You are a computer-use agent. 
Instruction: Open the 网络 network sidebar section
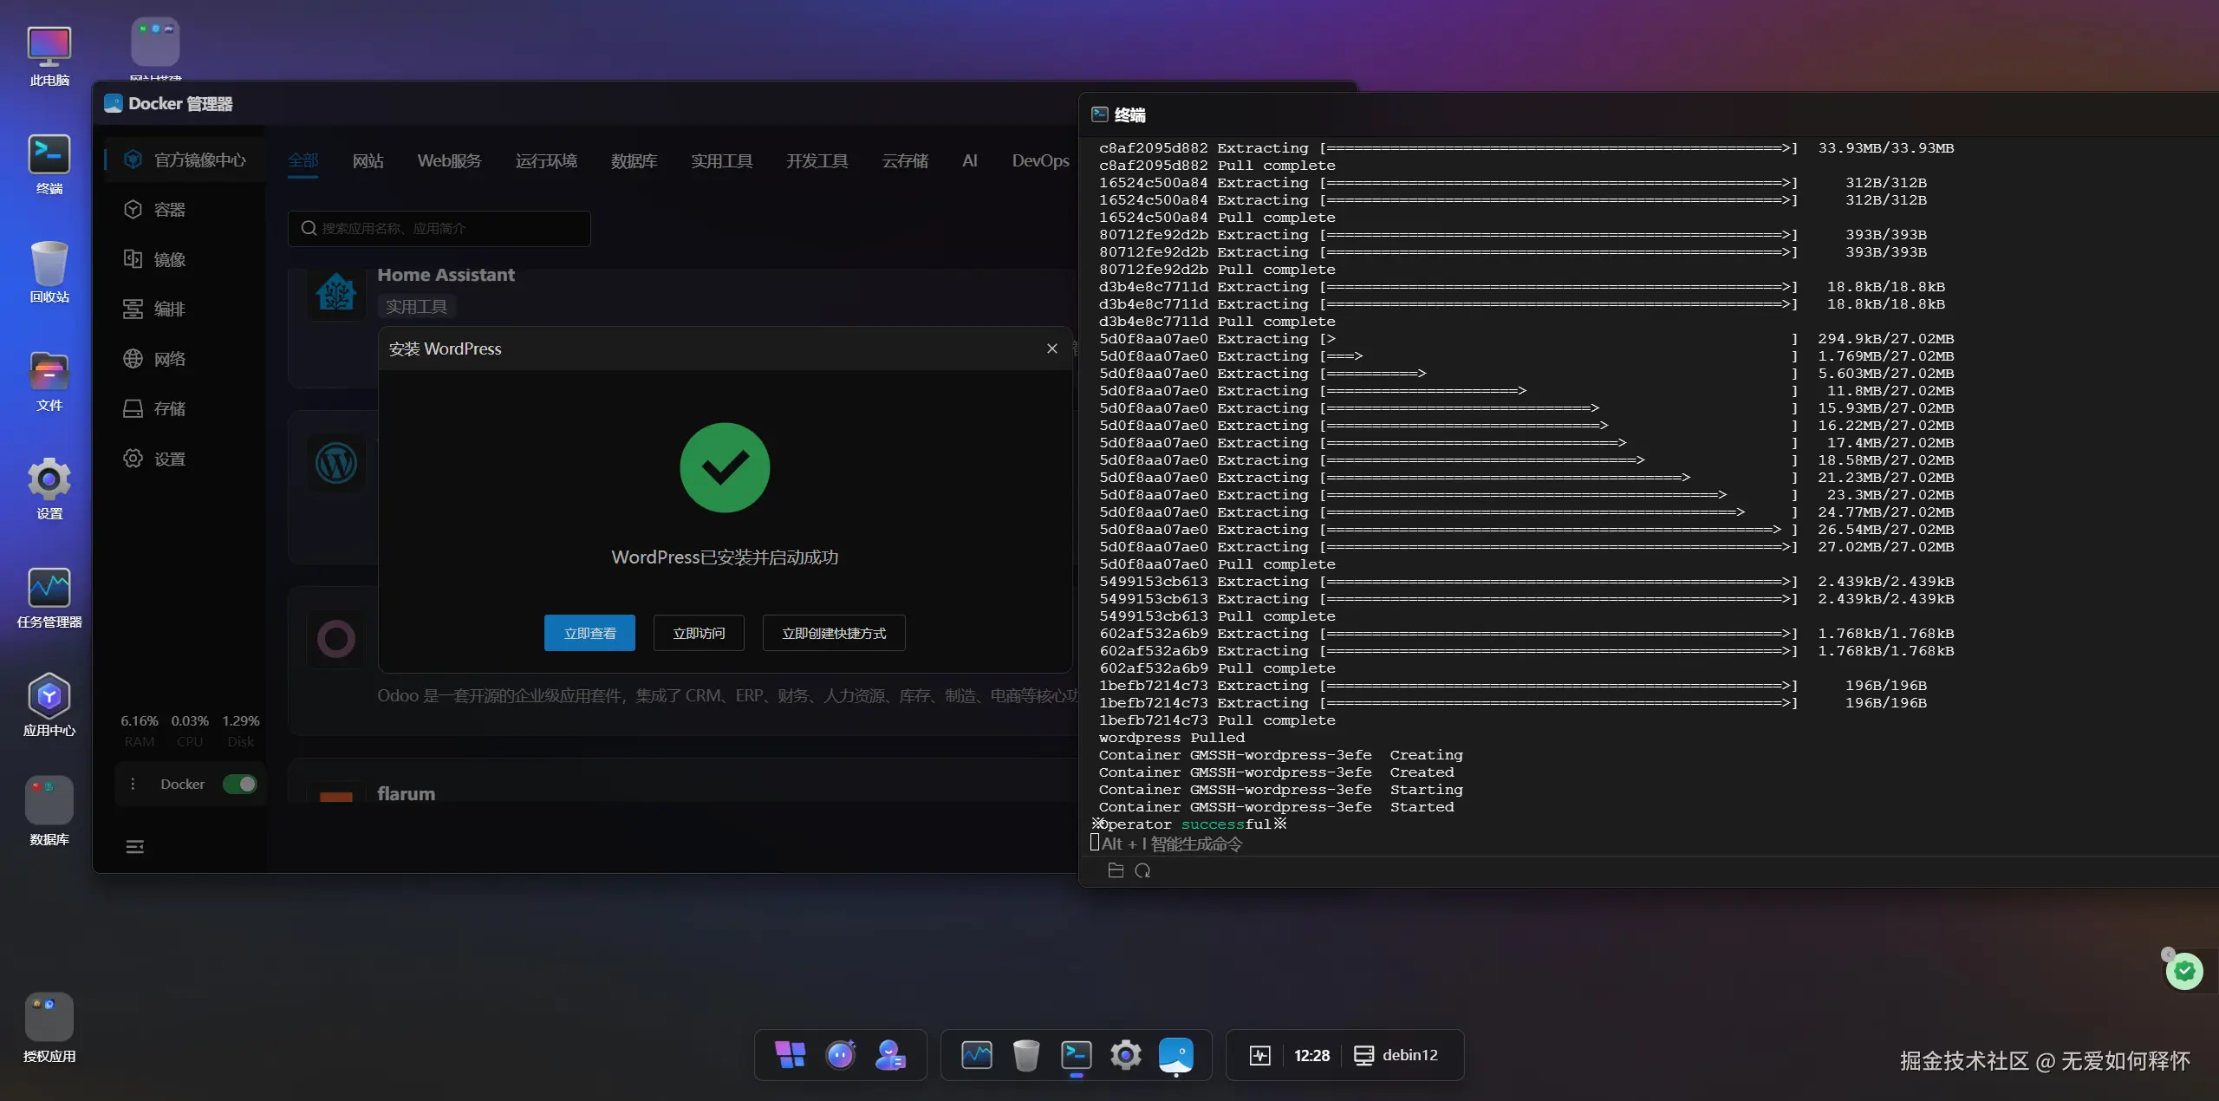(x=169, y=359)
